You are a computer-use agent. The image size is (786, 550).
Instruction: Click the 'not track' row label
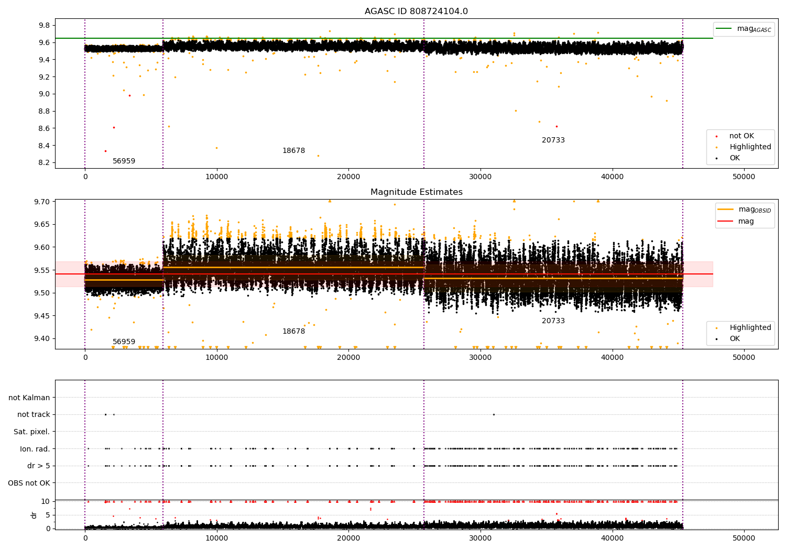34,415
